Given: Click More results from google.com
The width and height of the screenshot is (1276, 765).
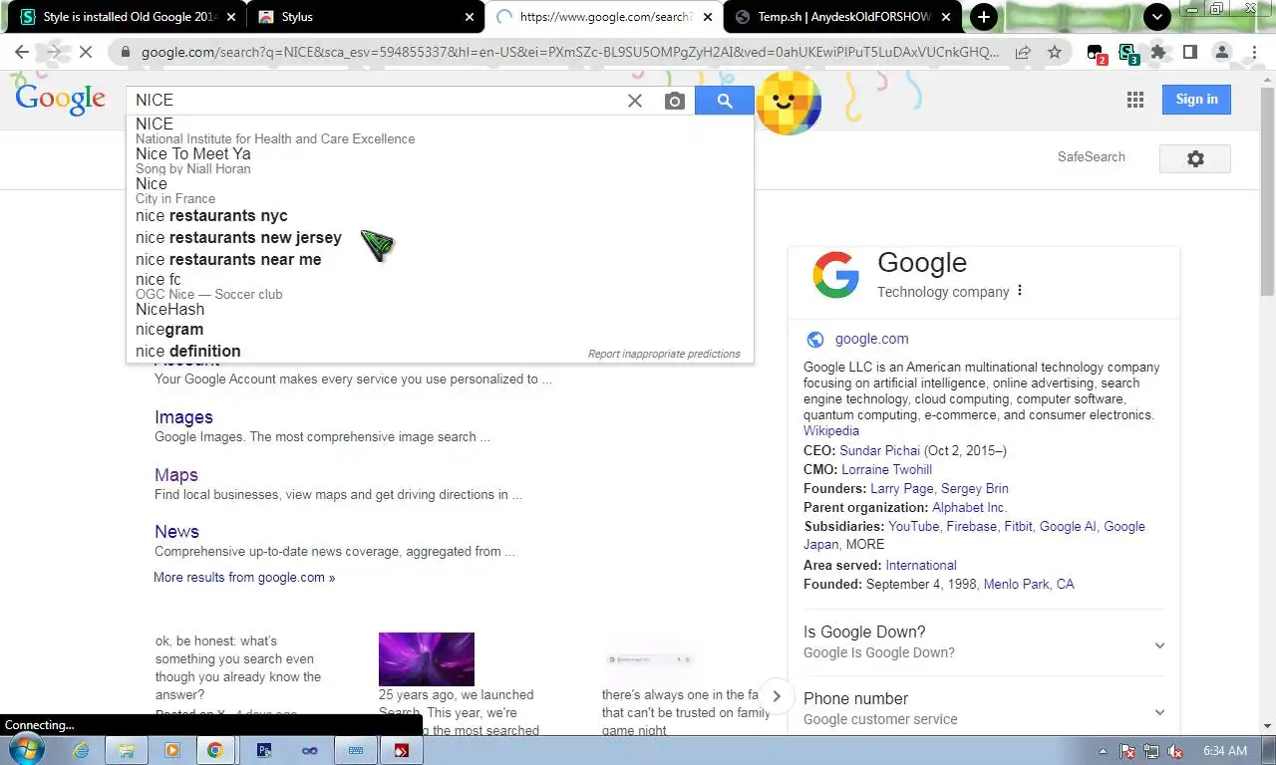Looking at the screenshot, I should tap(244, 578).
